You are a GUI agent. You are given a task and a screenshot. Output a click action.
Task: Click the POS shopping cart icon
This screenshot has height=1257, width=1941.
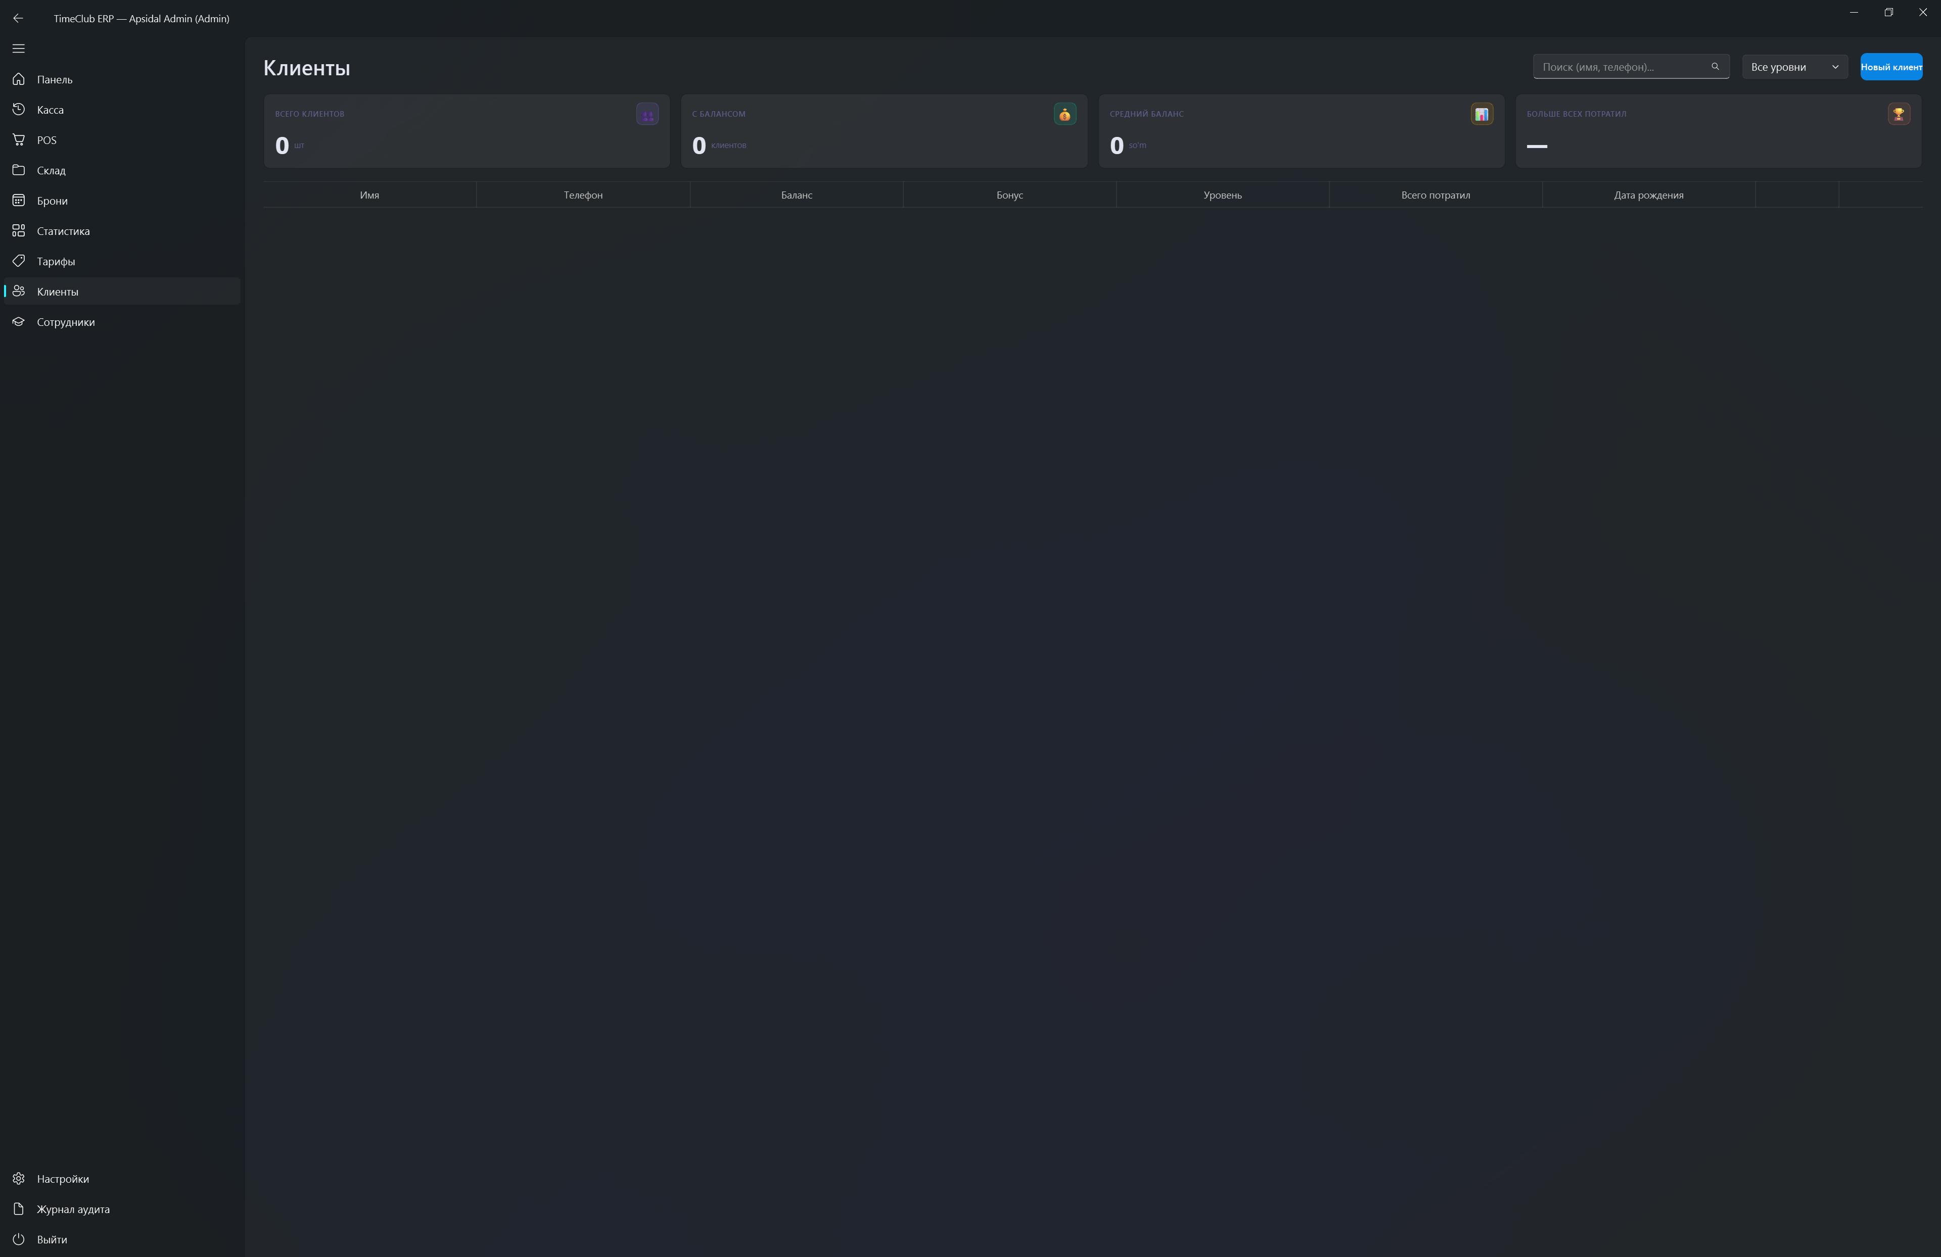point(19,139)
